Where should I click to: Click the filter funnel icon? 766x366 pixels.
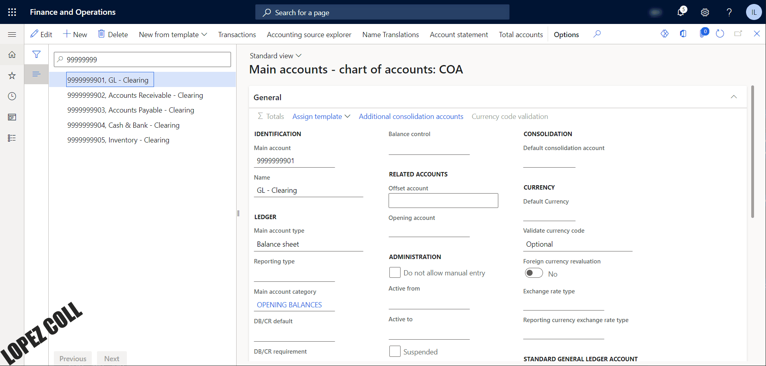click(x=36, y=54)
